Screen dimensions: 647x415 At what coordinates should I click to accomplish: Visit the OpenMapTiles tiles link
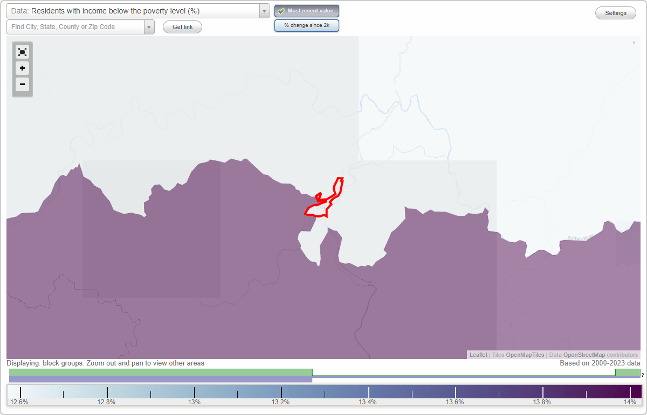click(525, 355)
